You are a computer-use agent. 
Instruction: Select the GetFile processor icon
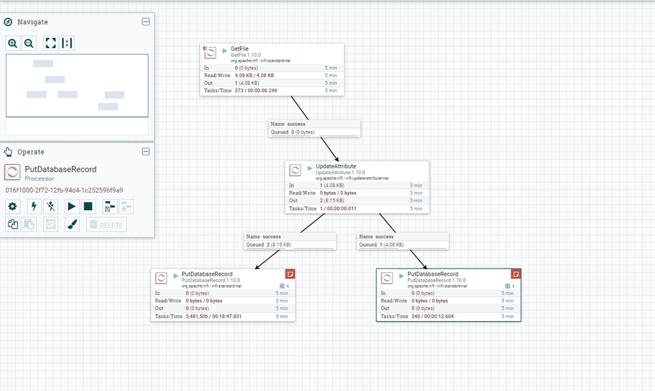click(210, 52)
